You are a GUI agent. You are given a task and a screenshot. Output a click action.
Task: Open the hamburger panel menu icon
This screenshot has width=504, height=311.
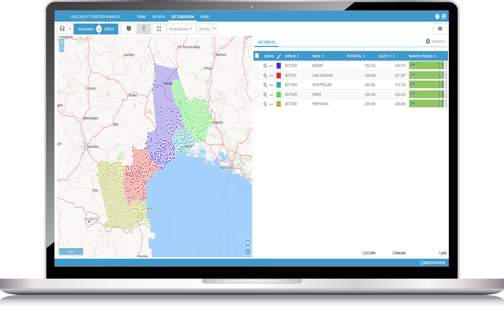[440, 29]
